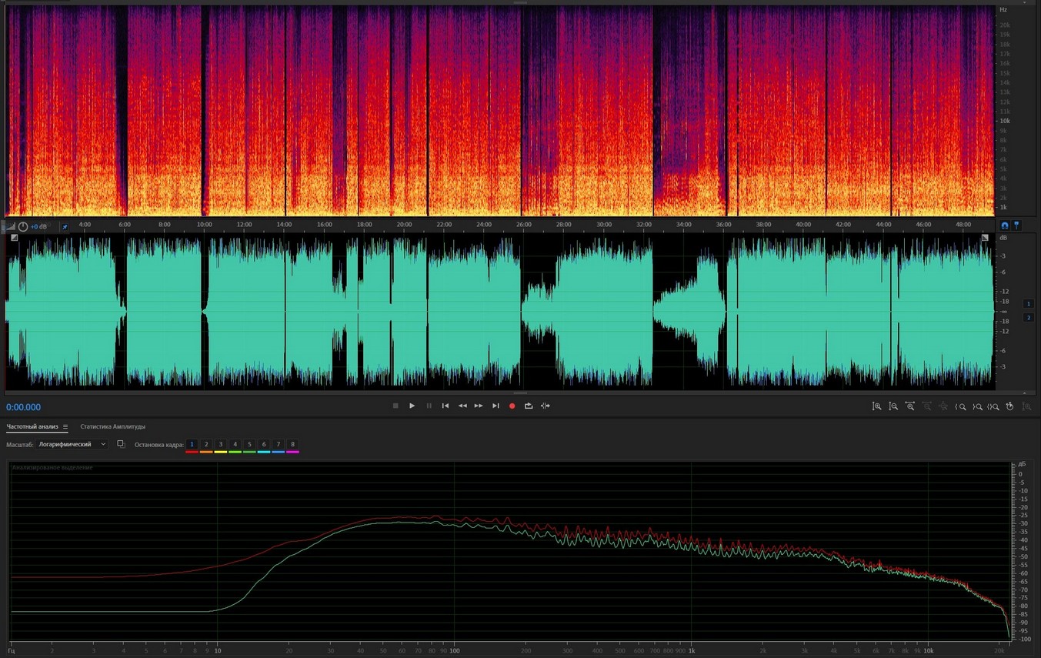Open the Частотный анализ panel menu
The image size is (1041, 658).
pyautogui.click(x=65, y=427)
